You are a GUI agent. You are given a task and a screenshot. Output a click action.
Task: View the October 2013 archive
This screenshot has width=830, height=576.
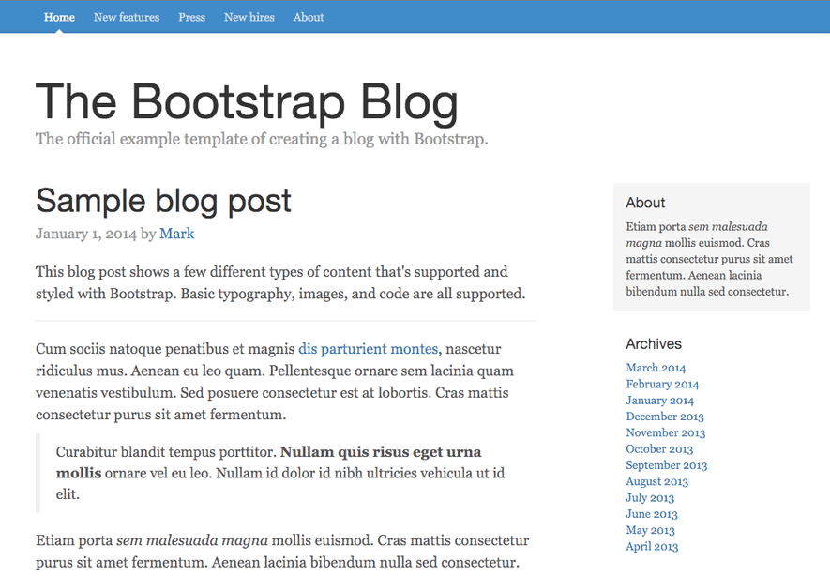click(659, 448)
